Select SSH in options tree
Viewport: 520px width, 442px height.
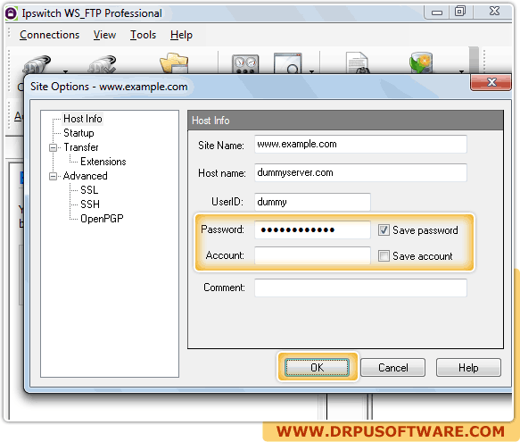coord(90,204)
